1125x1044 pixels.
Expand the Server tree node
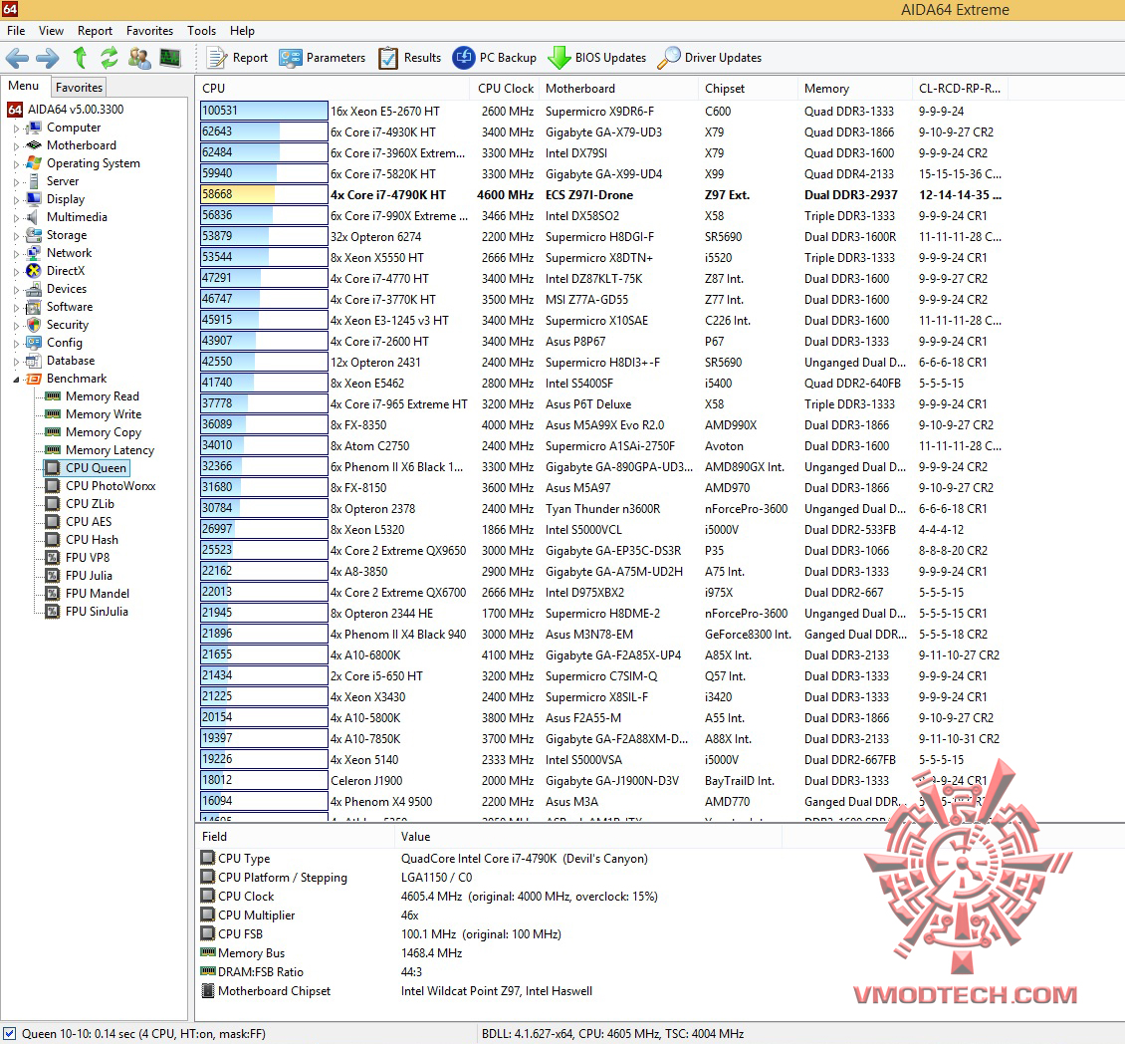[x=17, y=181]
